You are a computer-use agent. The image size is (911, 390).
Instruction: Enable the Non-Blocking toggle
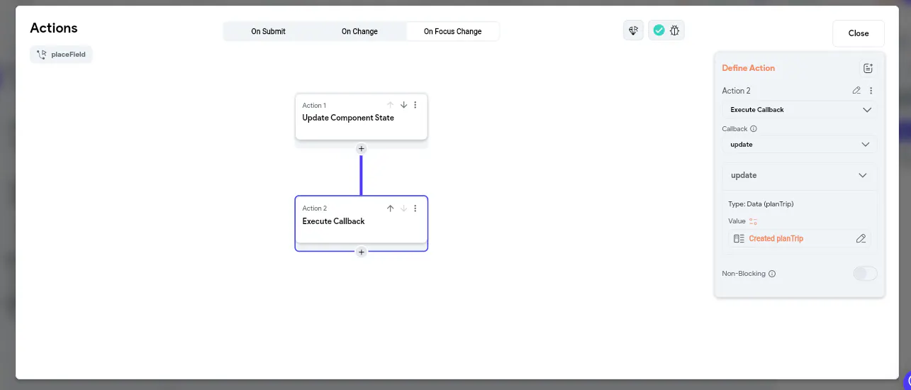[x=865, y=274]
